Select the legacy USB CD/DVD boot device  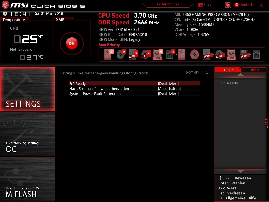coord(219,54)
